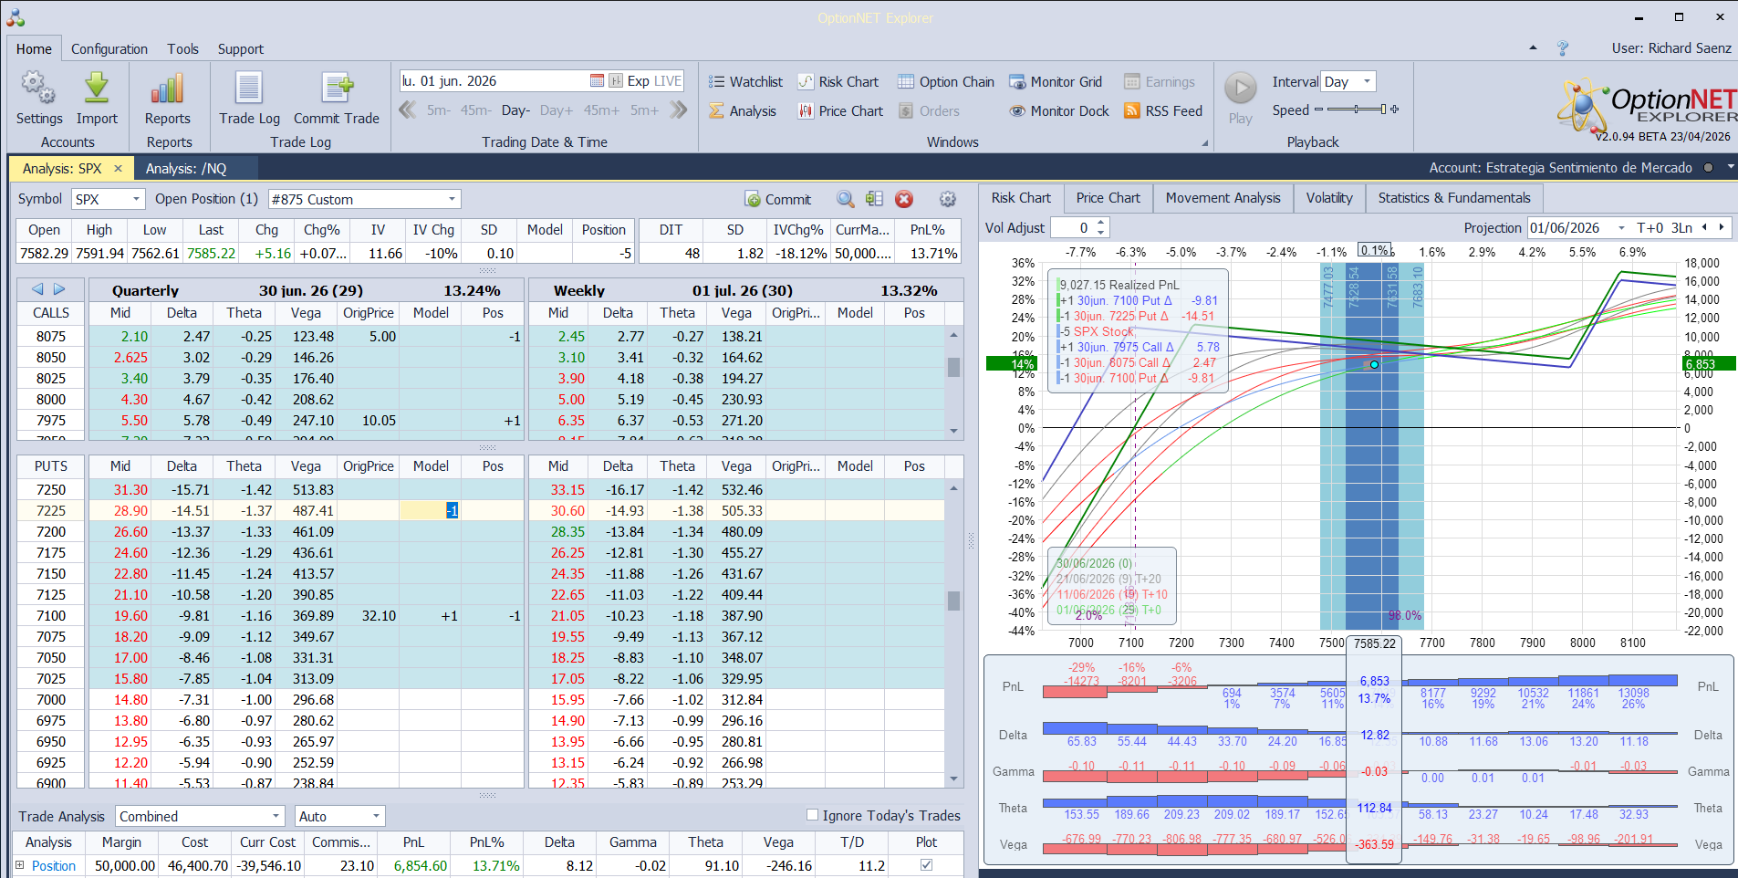Click the Position link in Trade Analysis
Viewport: 1738px width, 878px height.
click(54, 865)
